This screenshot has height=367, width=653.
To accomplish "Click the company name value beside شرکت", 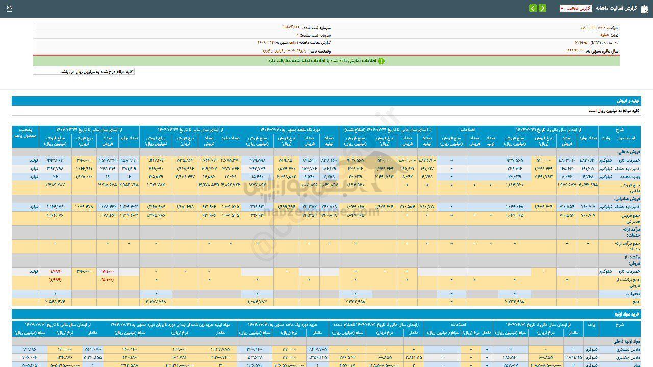I will 592,27.
